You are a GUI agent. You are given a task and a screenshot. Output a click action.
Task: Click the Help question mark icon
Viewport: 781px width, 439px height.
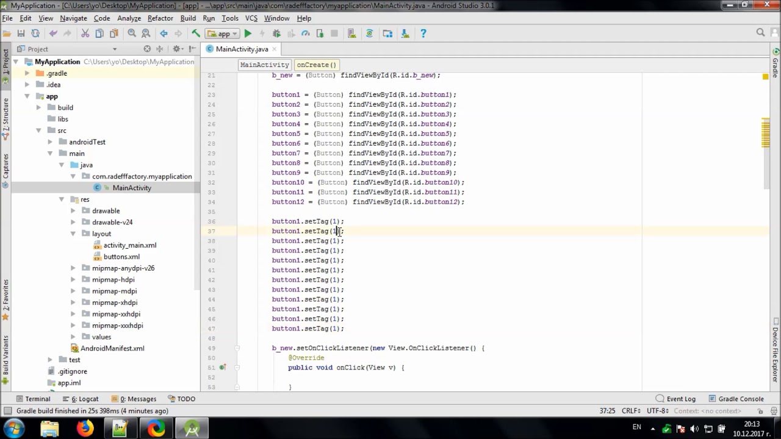point(423,34)
